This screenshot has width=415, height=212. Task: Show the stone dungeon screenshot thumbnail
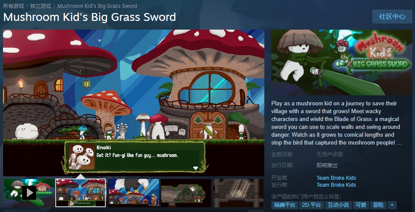click(239, 193)
